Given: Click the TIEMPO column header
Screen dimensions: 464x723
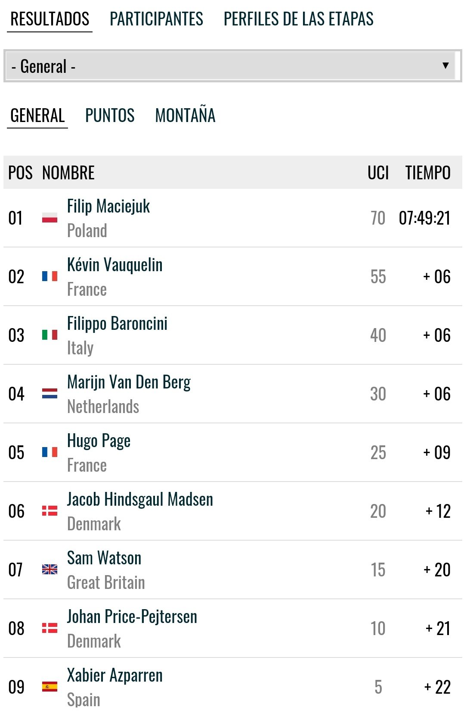Looking at the screenshot, I should pyautogui.click(x=427, y=173).
